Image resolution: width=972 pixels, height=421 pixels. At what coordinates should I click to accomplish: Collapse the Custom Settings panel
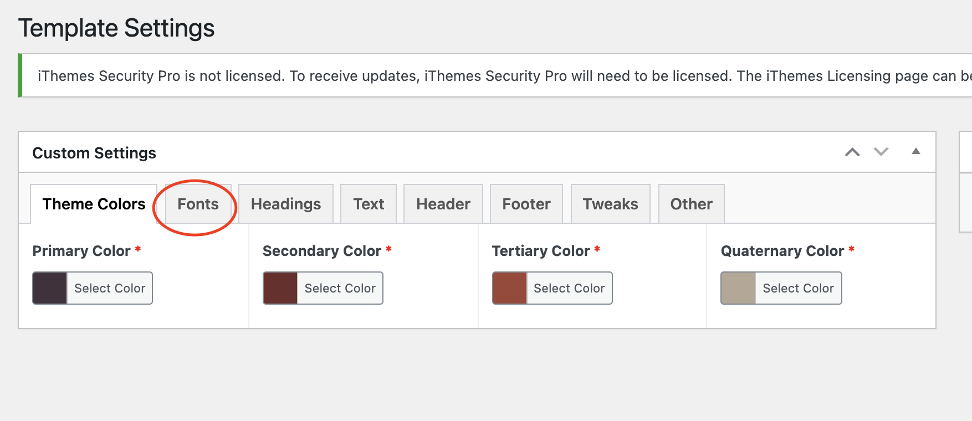pyautogui.click(x=916, y=151)
